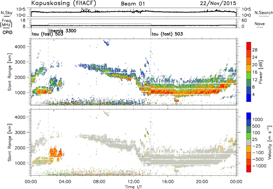
Task: Select the 28 label on Power color bar
Action: [x=255, y=50]
